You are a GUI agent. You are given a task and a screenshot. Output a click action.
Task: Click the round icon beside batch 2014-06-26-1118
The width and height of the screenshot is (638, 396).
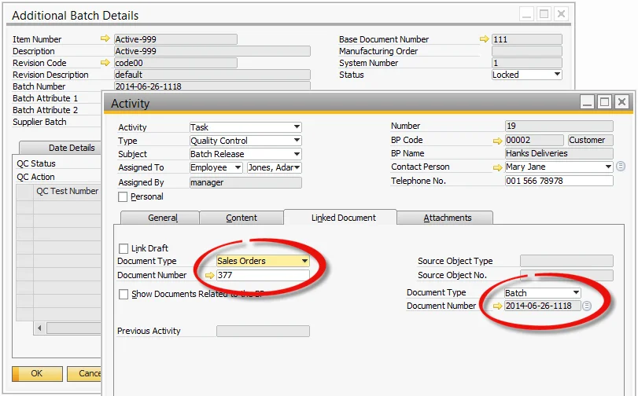coord(586,306)
